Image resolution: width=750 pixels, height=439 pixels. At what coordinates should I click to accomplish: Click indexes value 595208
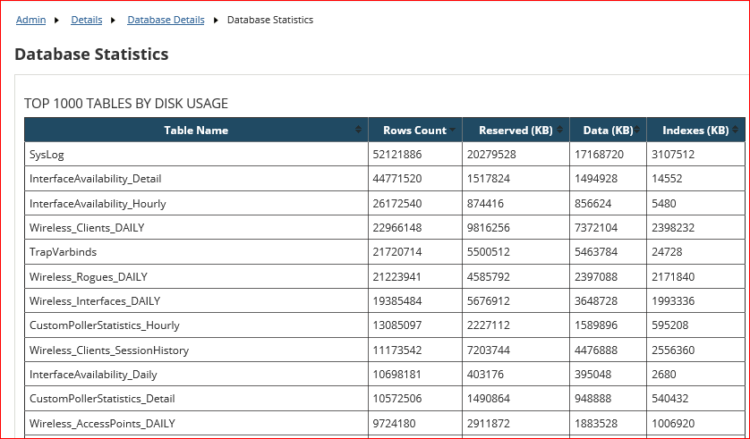point(669,325)
